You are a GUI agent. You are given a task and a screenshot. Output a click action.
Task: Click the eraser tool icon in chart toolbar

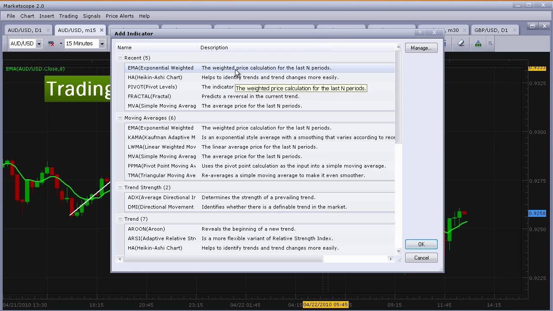461,43
